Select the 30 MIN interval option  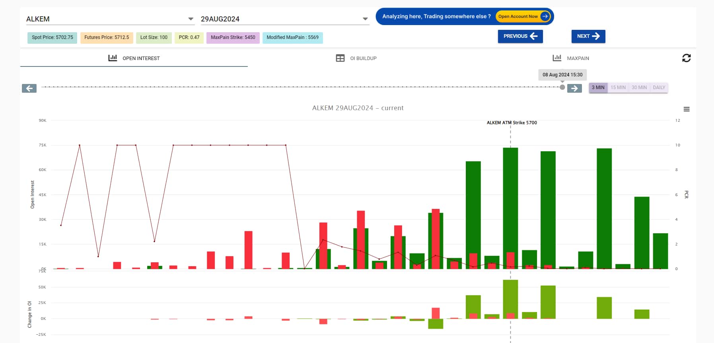(639, 88)
